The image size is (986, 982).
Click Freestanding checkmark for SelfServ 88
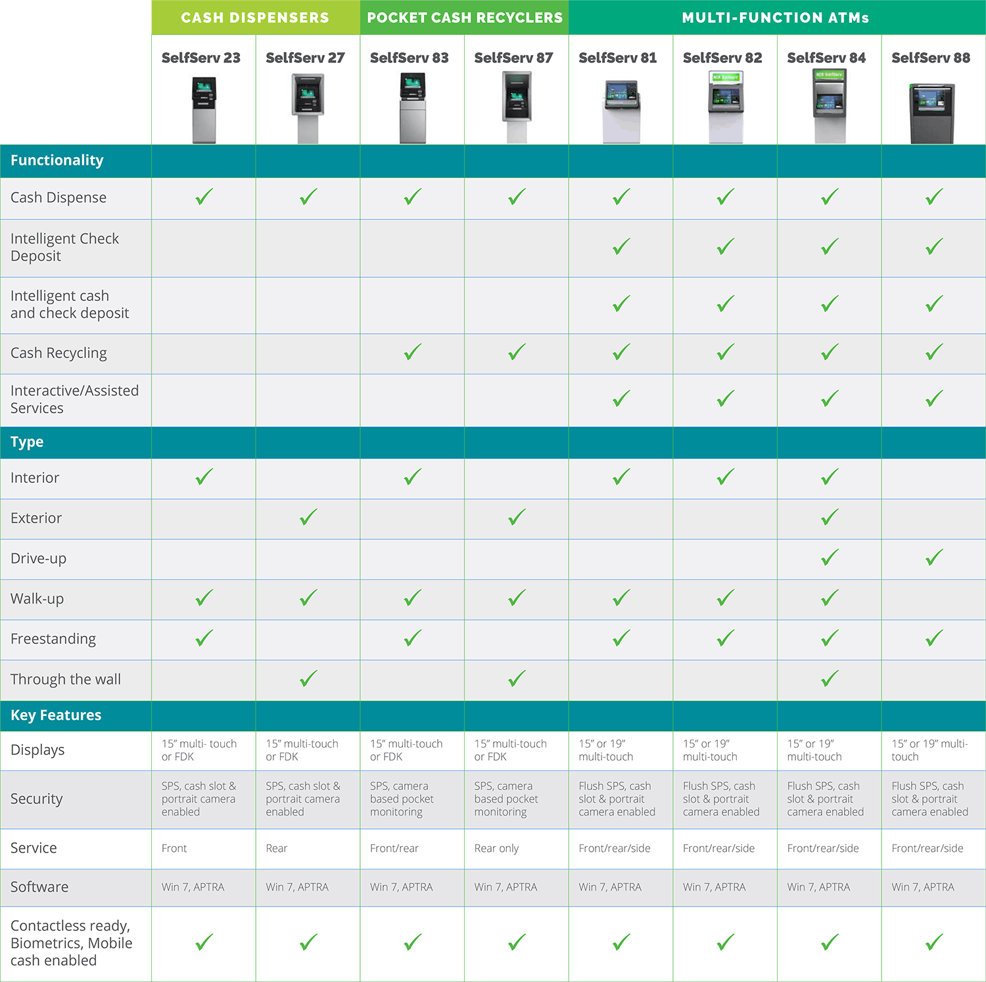[934, 638]
